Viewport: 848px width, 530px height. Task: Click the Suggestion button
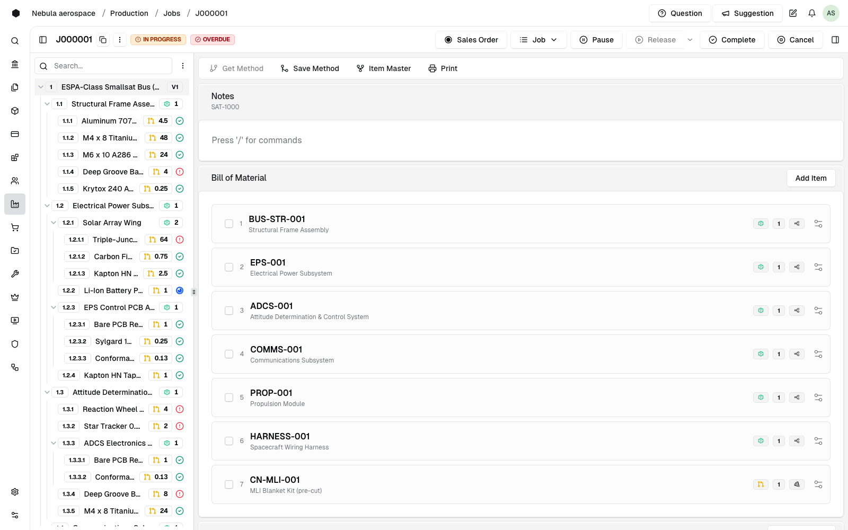coord(747,13)
